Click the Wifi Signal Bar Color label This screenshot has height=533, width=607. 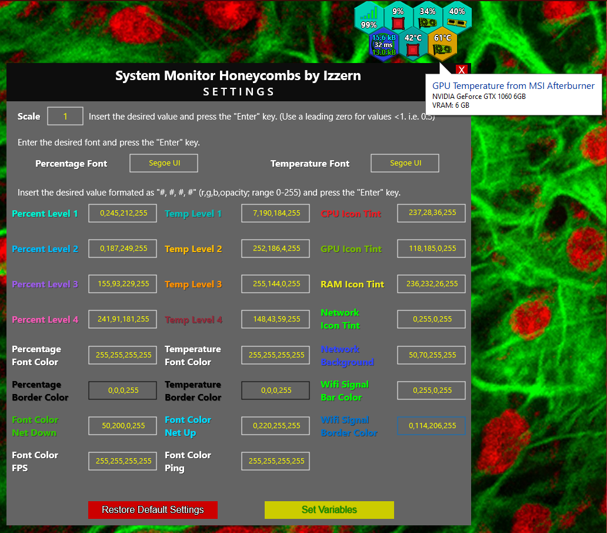point(345,390)
